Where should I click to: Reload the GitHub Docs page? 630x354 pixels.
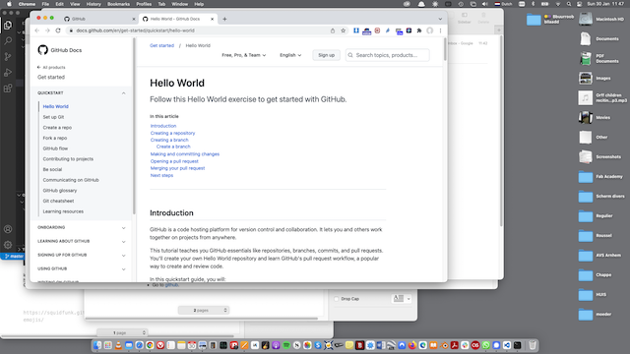tap(58, 30)
